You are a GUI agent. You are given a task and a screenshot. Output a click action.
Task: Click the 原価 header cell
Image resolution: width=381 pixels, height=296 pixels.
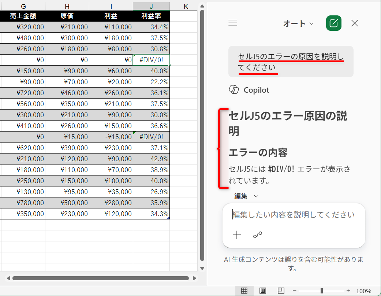coord(67,16)
